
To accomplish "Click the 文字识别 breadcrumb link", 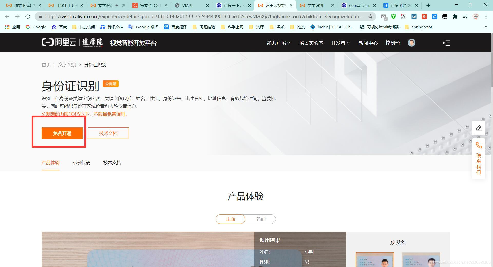I will (67, 65).
